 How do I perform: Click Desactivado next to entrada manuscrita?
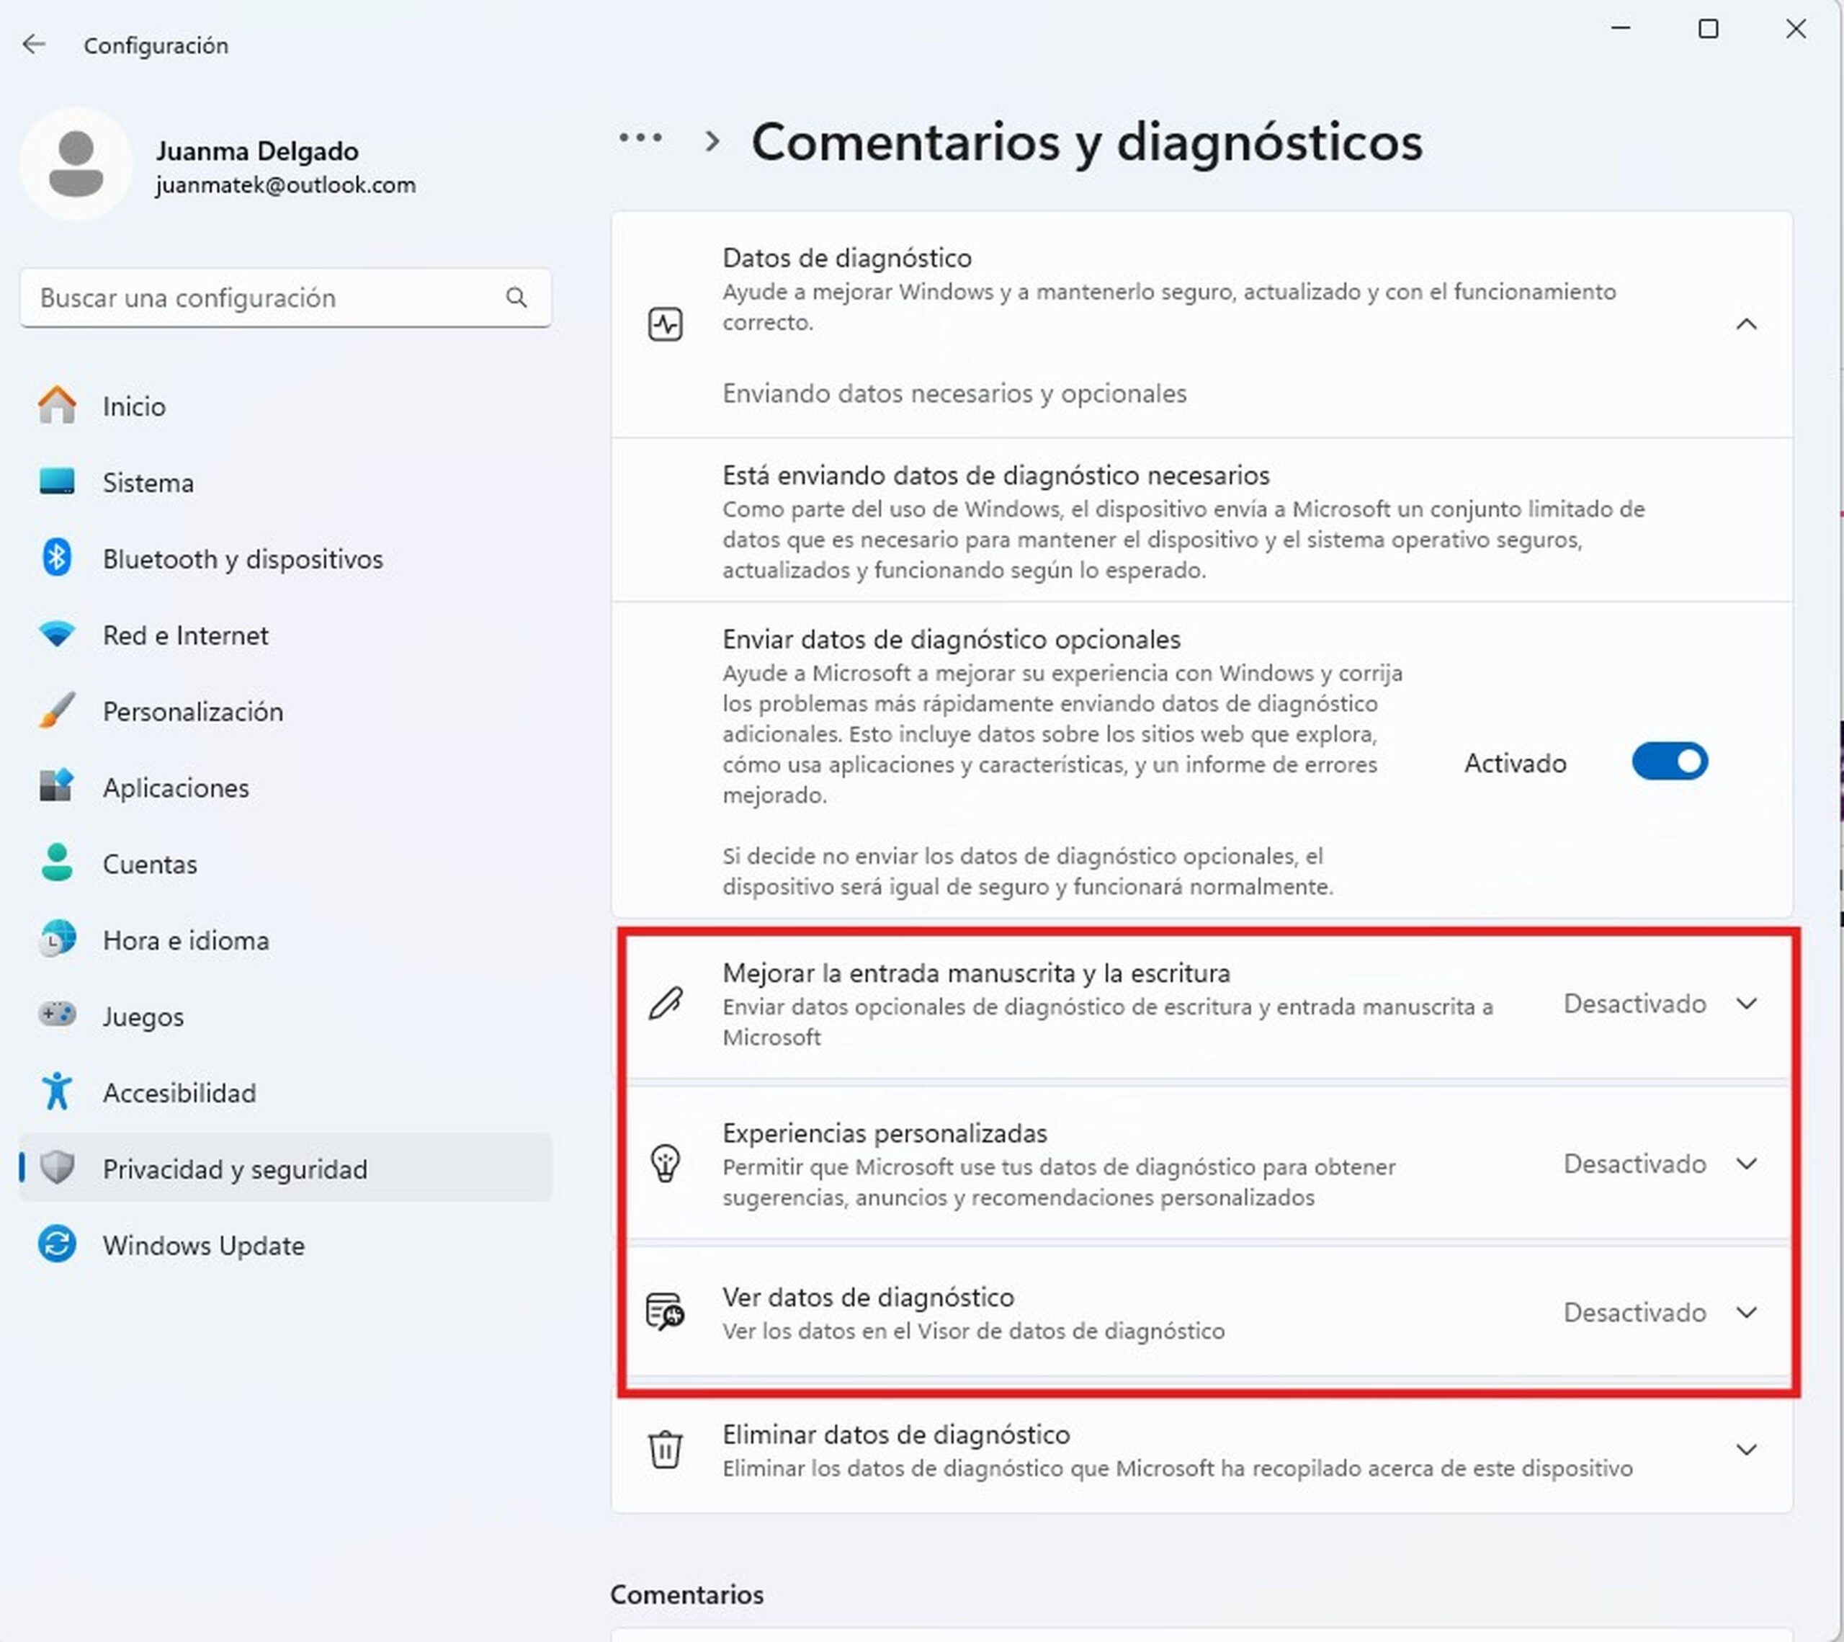(x=1634, y=1003)
